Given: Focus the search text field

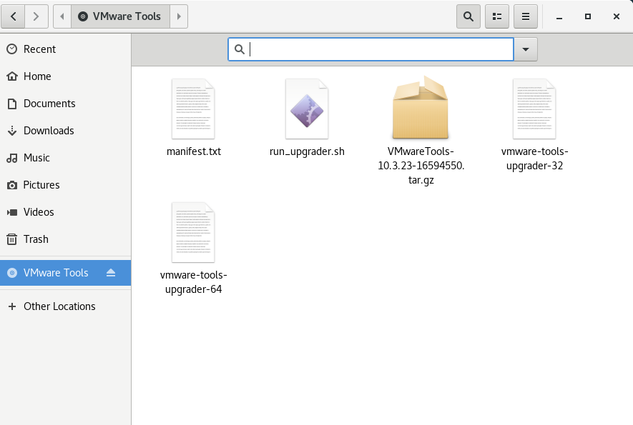Looking at the screenshot, I should coord(371,49).
